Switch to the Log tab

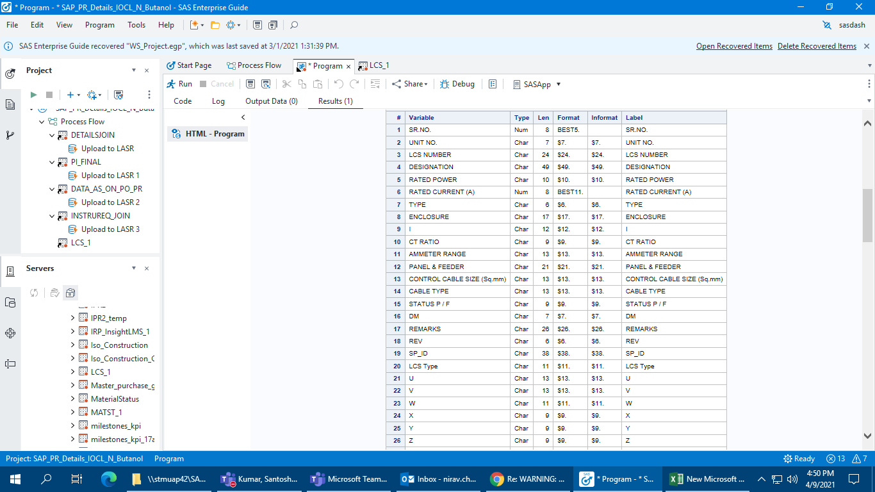(x=218, y=101)
